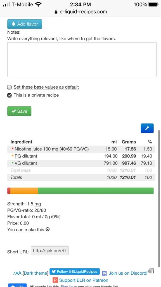The width and height of the screenshot is (161, 287).
Task: Enable Set these base values as default
Action: (10, 87)
